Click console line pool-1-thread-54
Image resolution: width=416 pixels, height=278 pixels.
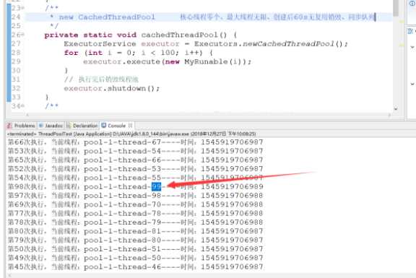[135, 151]
